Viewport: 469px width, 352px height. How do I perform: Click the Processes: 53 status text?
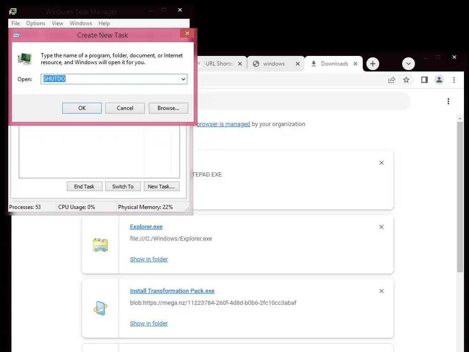point(25,207)
